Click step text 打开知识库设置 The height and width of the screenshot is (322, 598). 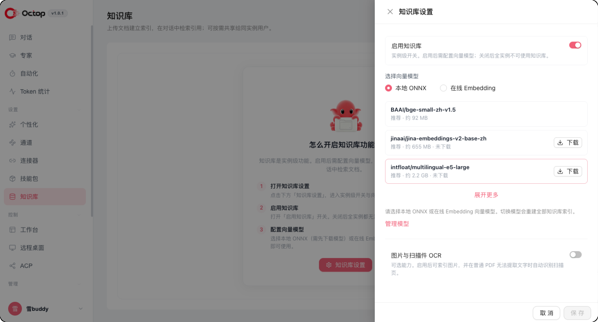click(x=290, y=186)
